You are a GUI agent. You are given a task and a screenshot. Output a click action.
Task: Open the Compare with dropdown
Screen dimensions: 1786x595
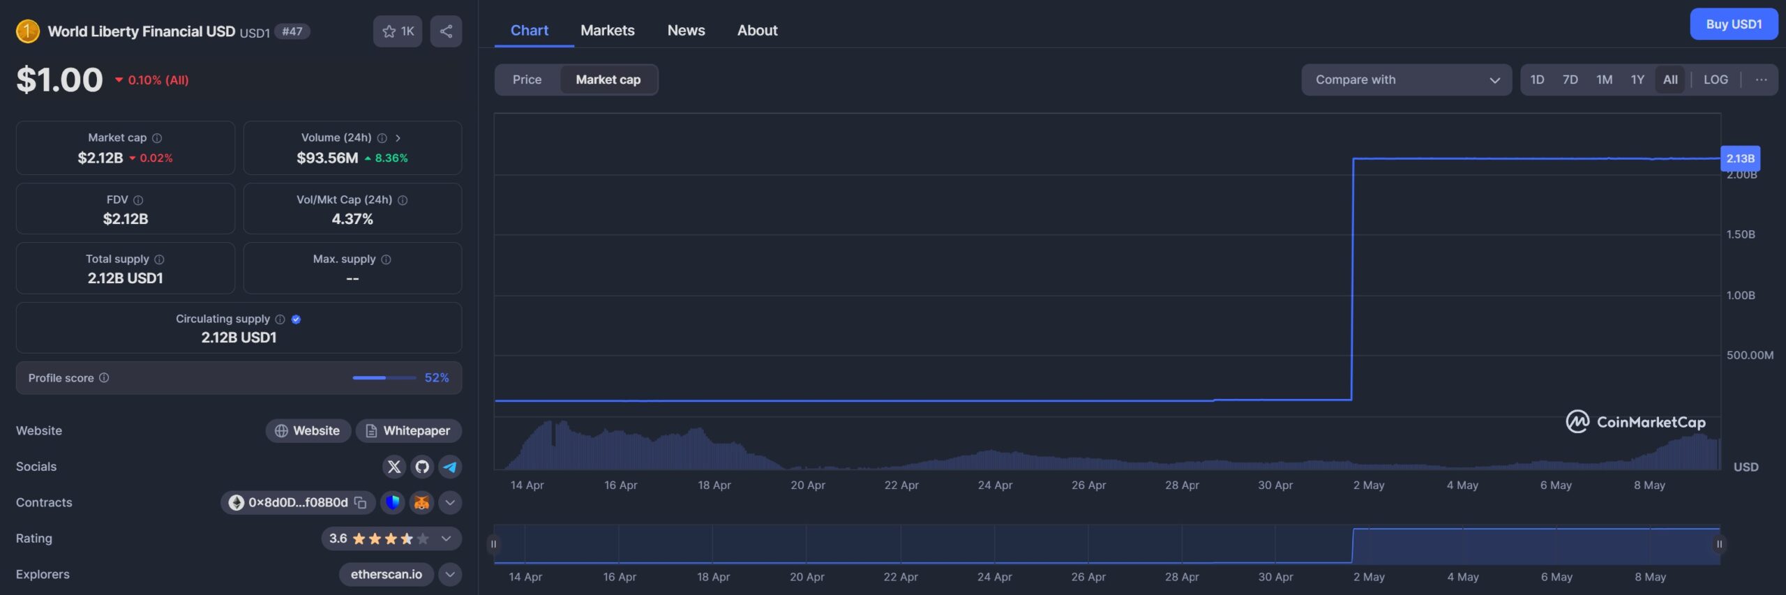point(1406,80)
